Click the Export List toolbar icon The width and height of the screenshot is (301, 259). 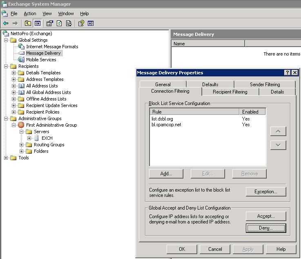[69, 23]
